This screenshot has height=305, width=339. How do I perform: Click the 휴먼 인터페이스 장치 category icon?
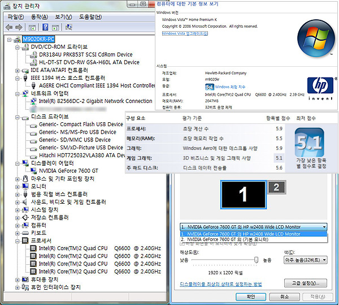25,287
